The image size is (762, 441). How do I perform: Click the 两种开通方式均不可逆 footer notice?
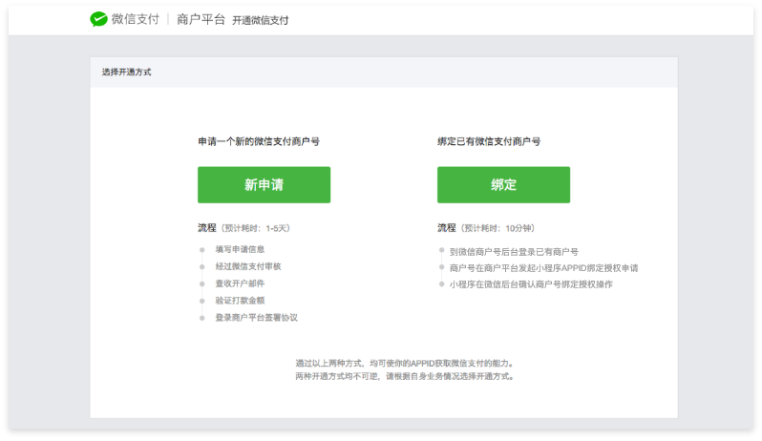coord(405,376)
